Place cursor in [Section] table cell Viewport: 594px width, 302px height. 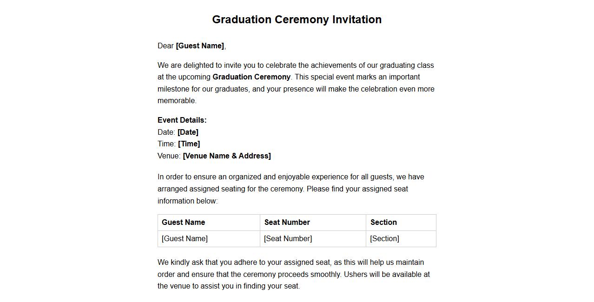385,239
